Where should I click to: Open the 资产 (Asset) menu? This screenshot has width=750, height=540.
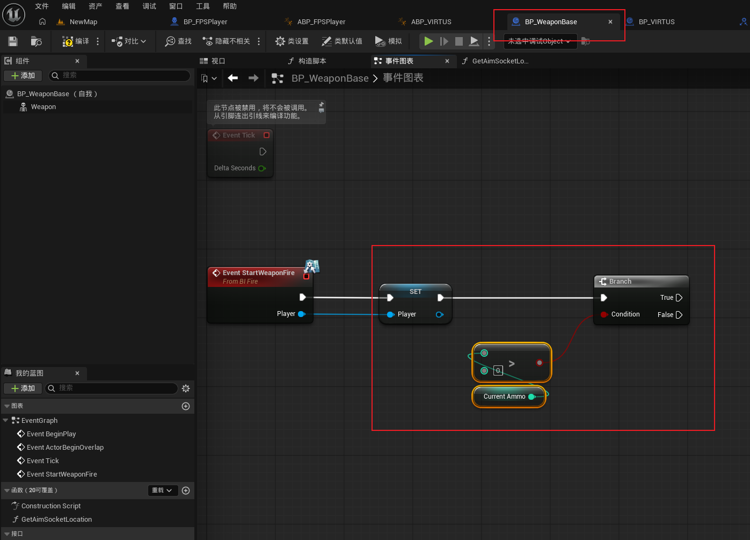point(96,6)
